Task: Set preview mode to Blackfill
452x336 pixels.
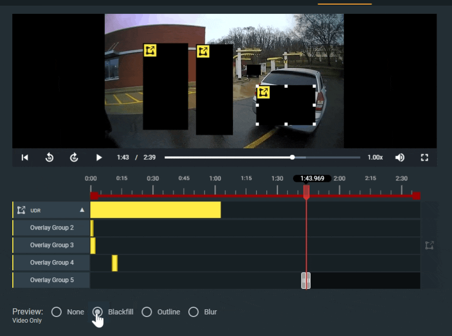Action: tap(97, 312)
